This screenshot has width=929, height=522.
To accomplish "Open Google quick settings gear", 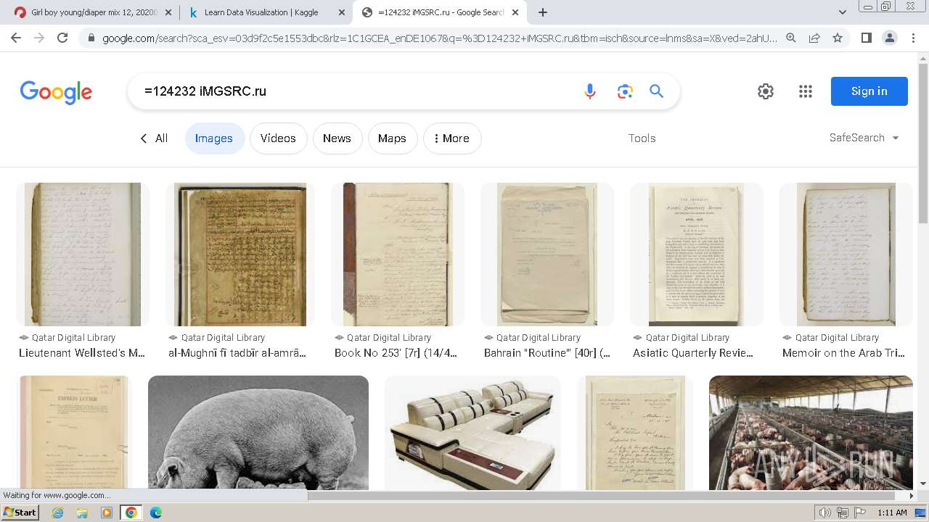I will [766, 91].
